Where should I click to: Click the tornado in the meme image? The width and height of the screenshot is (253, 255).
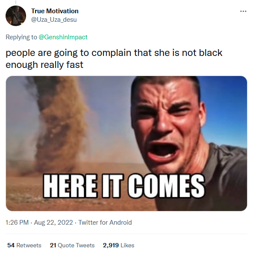(59, 123)
